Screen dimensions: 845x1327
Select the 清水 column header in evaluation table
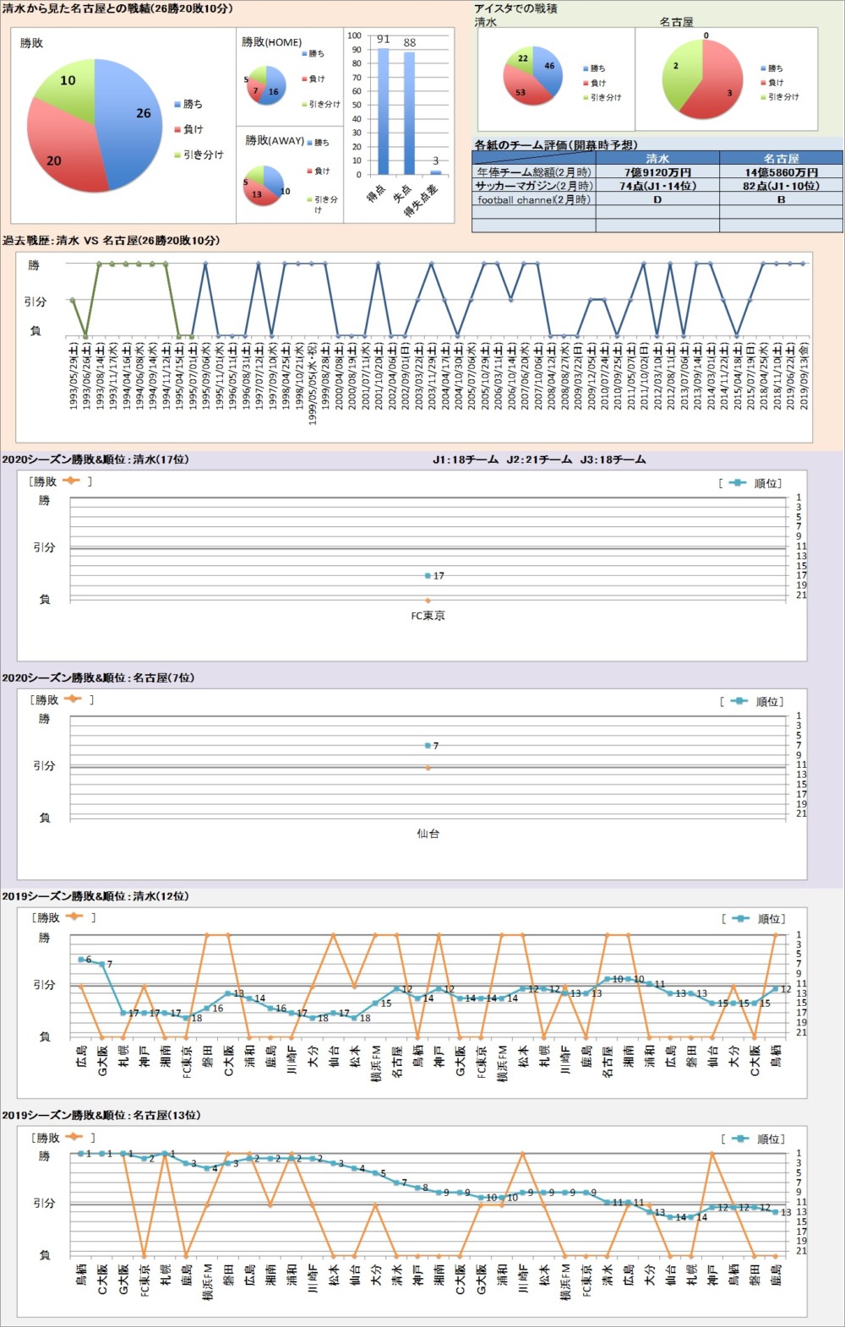pos(657,158)
